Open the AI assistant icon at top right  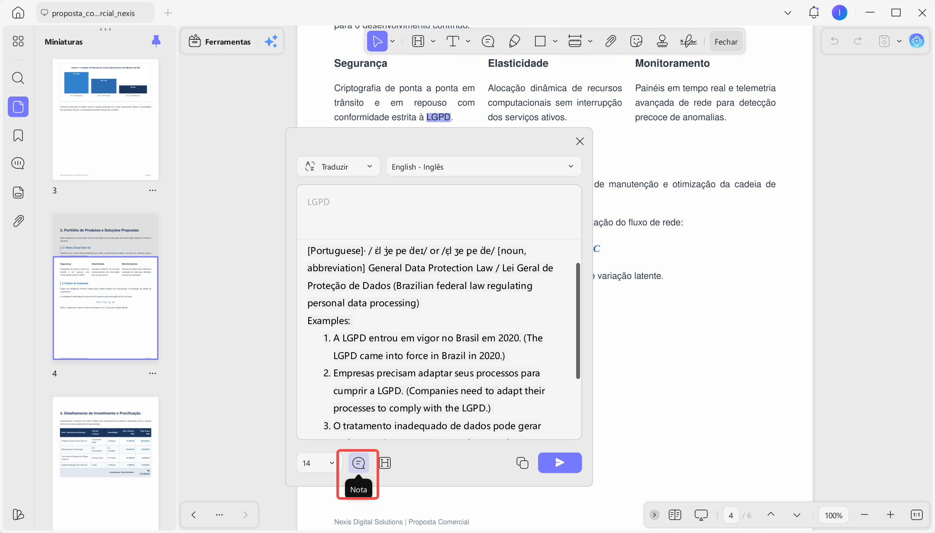(x=916, y=41)
